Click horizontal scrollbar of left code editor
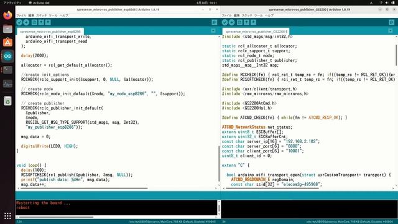Screen dimensions: 398x224 pos(84,189)
